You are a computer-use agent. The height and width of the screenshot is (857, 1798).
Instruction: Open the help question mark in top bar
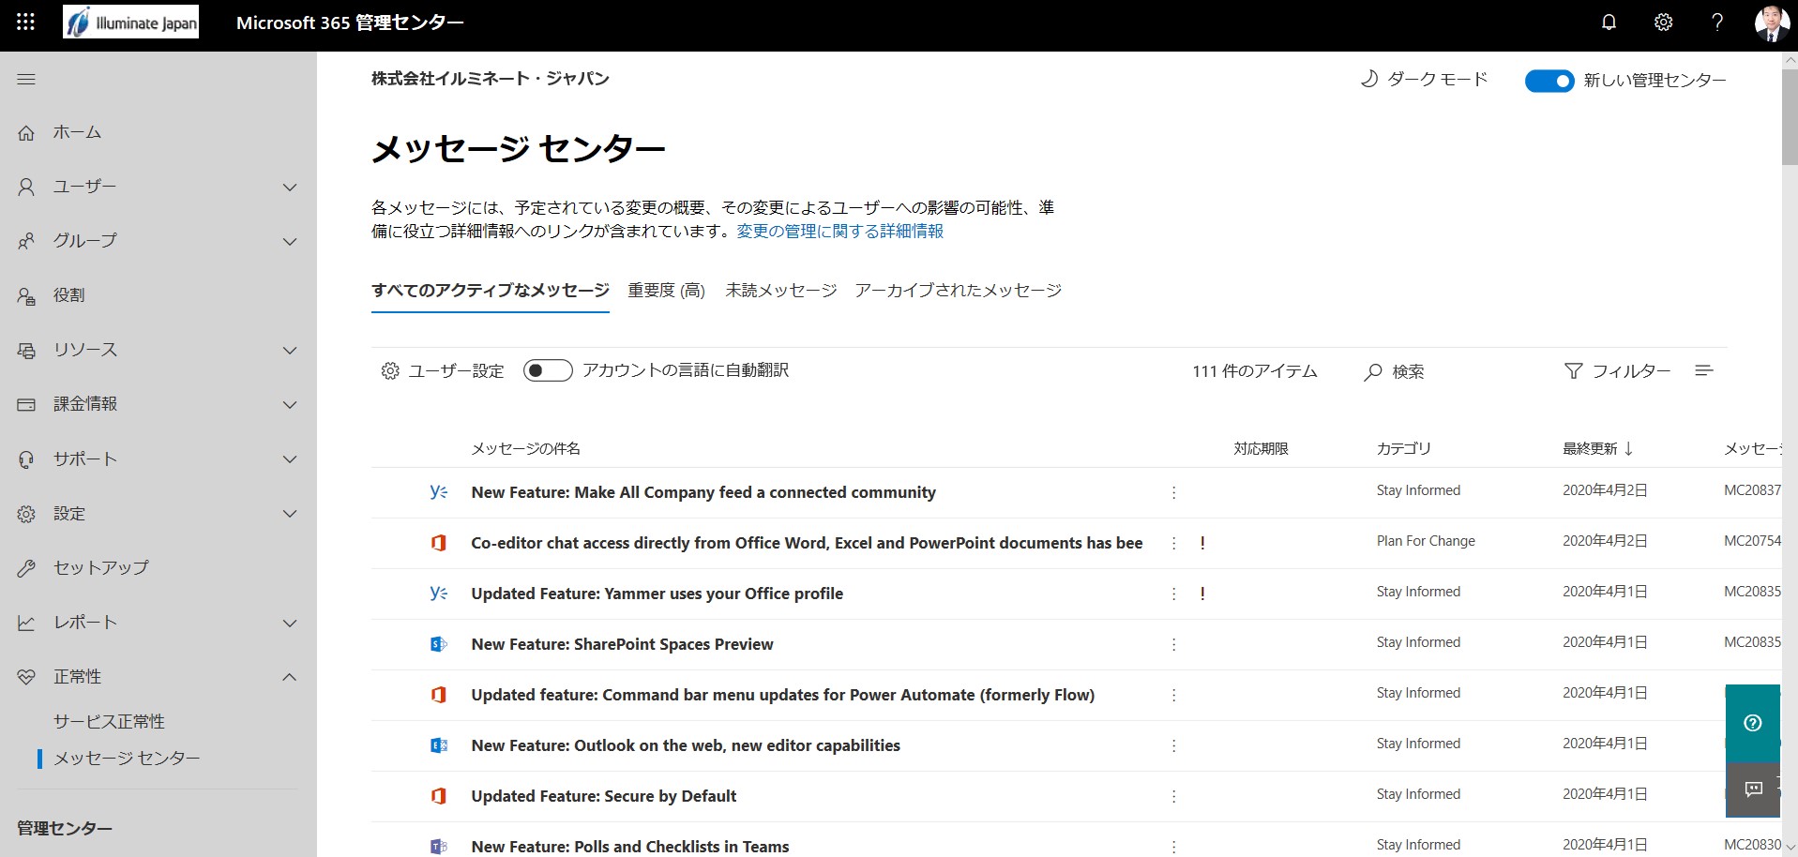pyautogui.click(x=1717, y=23)
